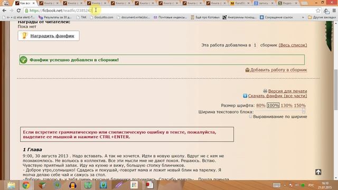This screenshot has height=190, width=338.
Task: Open the purple feather app in taskbar
Action: [x=118, y=185]
